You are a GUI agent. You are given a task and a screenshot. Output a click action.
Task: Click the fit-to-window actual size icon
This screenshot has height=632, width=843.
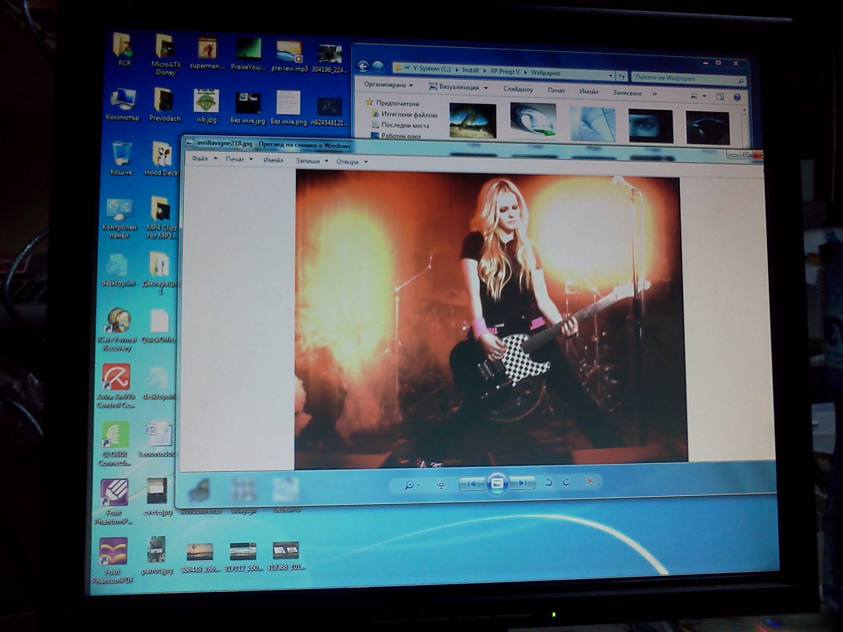[441, 485]
